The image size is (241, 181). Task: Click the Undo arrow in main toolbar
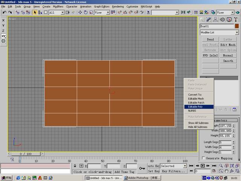[4, 12]
